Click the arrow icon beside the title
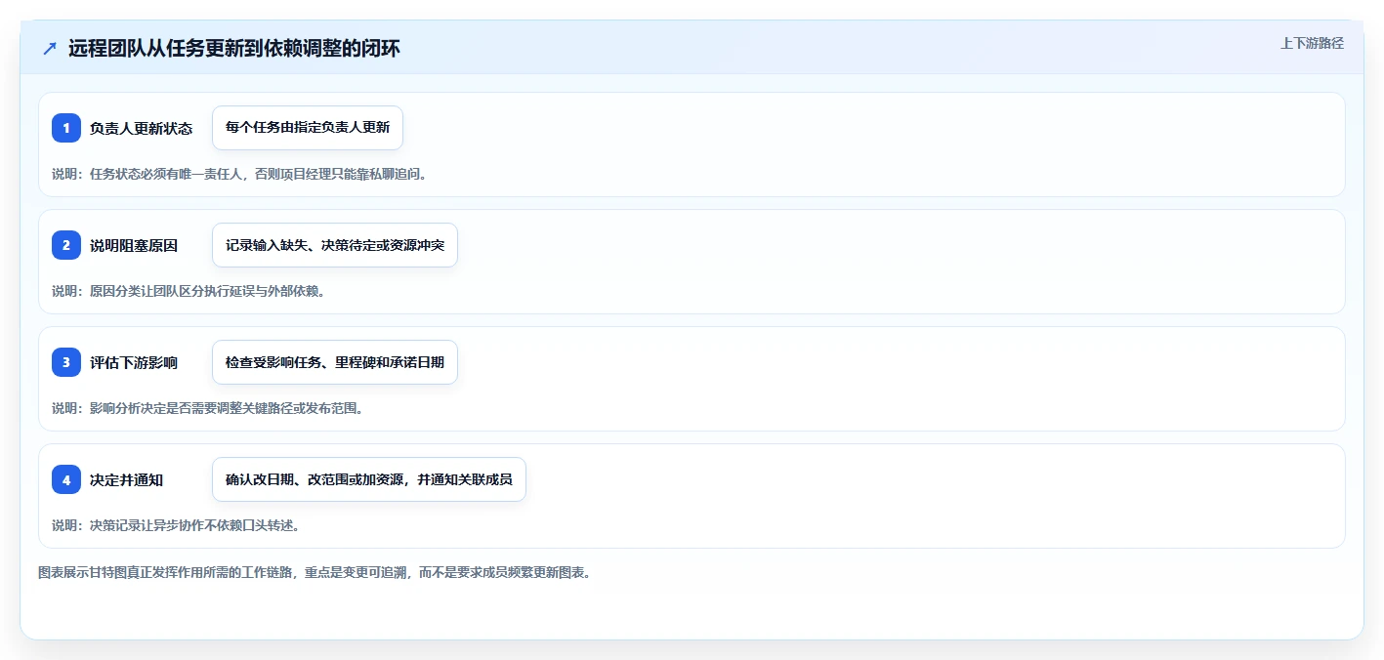This screenshot has height=660, width=1384. tap(50, 48)
